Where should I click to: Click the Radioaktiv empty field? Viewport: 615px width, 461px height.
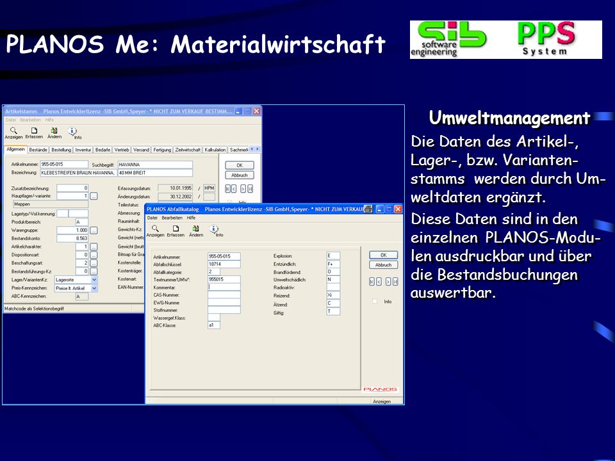click(333, 287)
